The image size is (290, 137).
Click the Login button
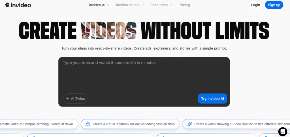[x=255, y=5]
